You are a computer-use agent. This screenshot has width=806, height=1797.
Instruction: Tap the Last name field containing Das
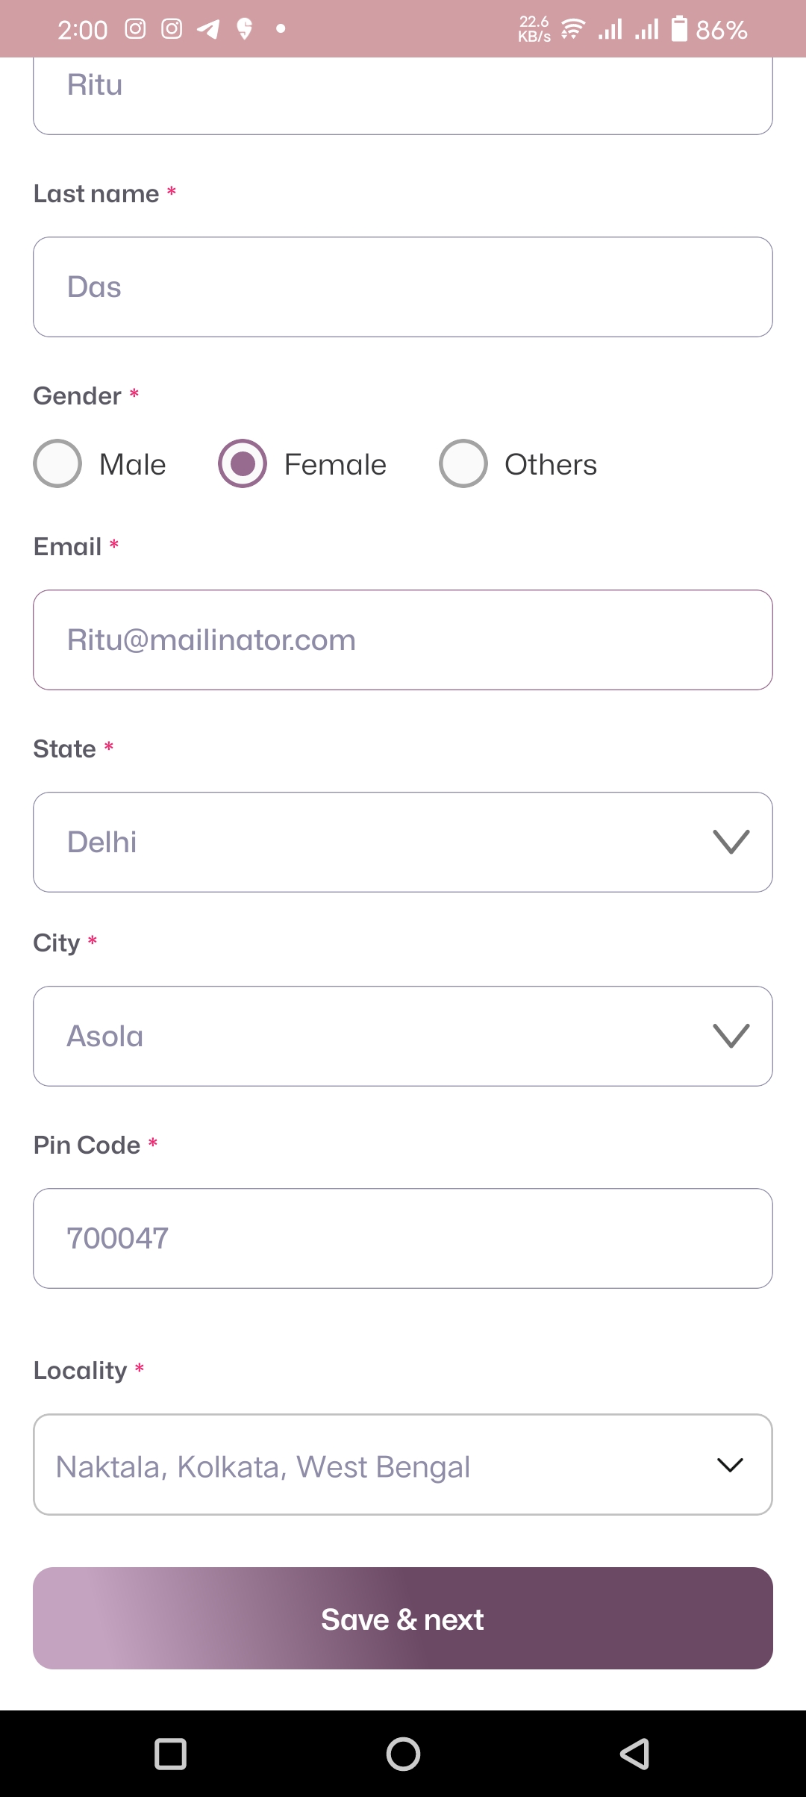click(x=403, y=287)
